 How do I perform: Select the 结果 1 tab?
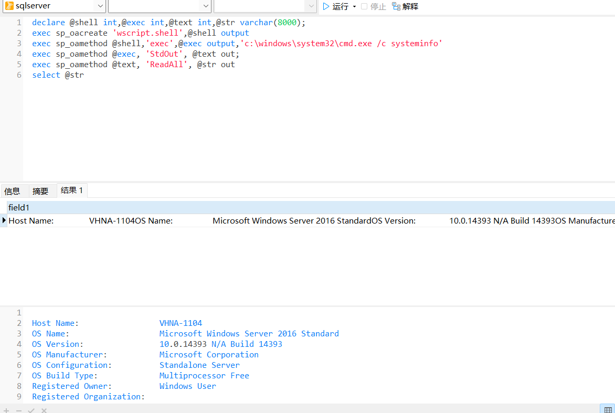click(x=72, y=190)
